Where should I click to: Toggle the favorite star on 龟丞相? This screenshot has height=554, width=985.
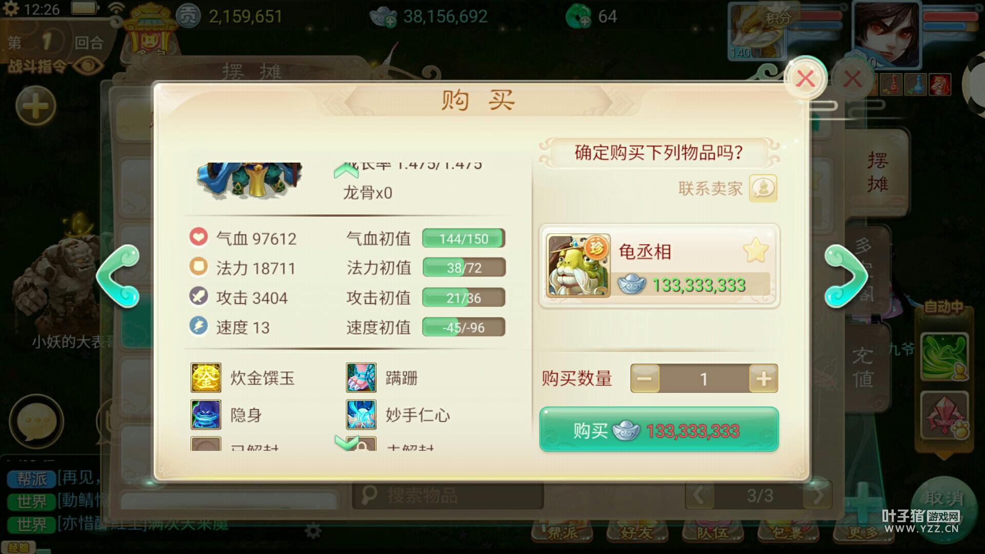point(756,251)
